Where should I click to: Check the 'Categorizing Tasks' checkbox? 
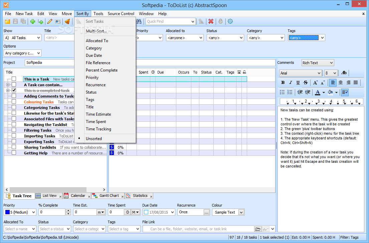pos(14,107)
